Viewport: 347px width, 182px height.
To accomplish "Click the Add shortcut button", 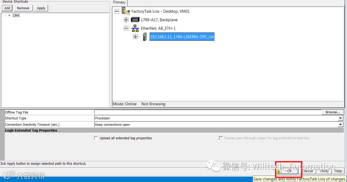I will pos(7,8).
